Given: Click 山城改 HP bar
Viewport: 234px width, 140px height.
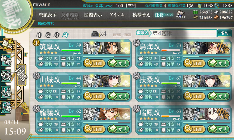Looking at the screenshot, I should point(70,83).
